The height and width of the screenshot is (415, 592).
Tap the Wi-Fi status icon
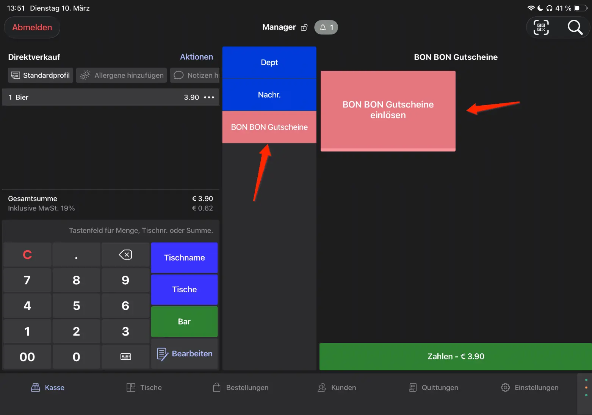[x=531, y=8]
